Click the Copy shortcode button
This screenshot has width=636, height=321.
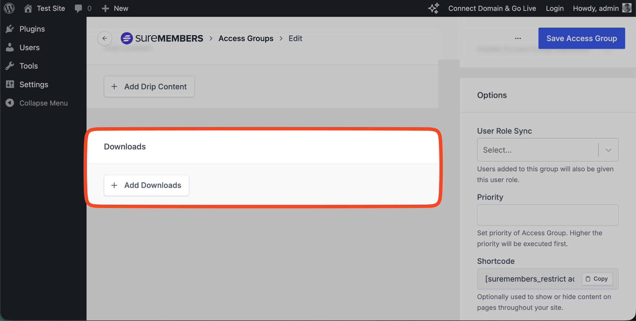click(597, 279)
